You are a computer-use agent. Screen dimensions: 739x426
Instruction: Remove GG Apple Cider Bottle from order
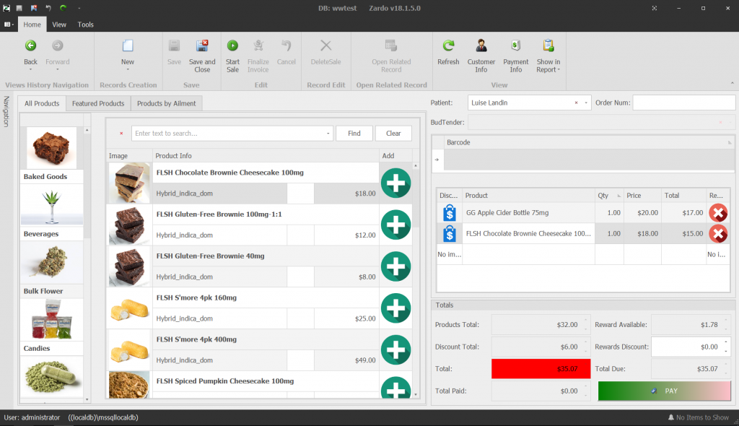717,213
